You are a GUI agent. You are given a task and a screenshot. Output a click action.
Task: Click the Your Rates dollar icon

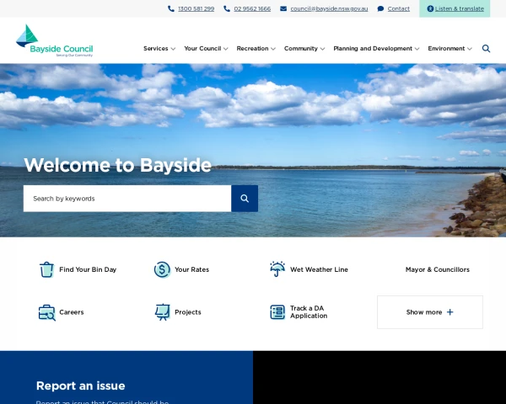162,269
